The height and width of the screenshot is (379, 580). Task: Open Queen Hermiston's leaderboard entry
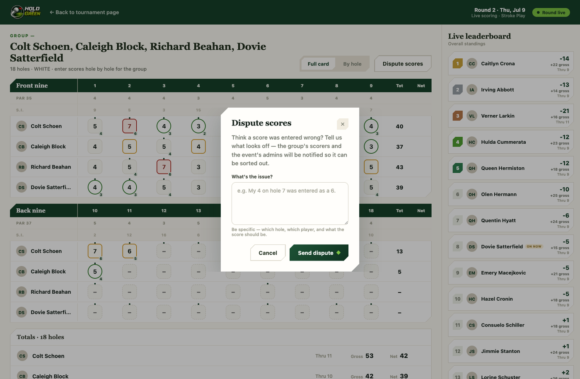tap(510, 168)
